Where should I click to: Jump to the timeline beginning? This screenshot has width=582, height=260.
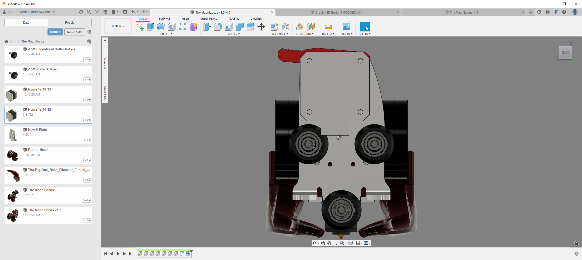[x=106, y=254]
